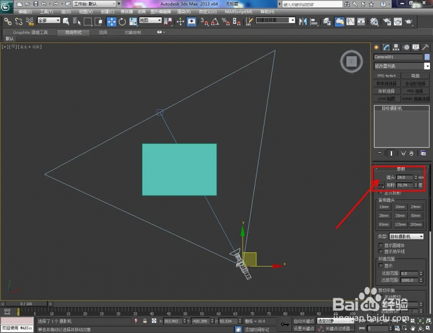Click the Open File icon in quick access toolbar

(x=27, y=4)
